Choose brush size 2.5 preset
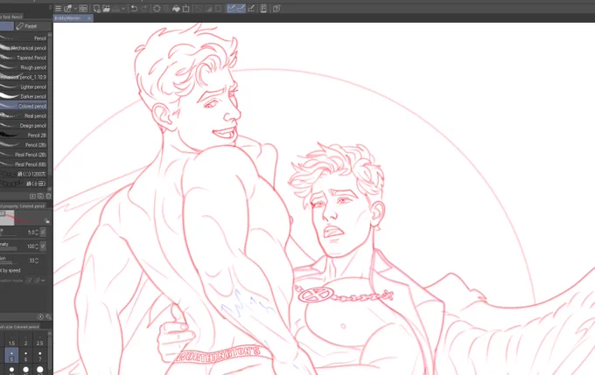This screenshot has width=595, height=375. click(40, 341)
